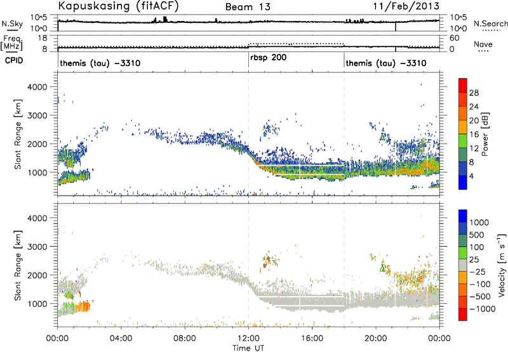Select the "N.Sky" legend label
The height and width of the screenshot is (352, 508).
pyautogui.click(x=12, y=24)
